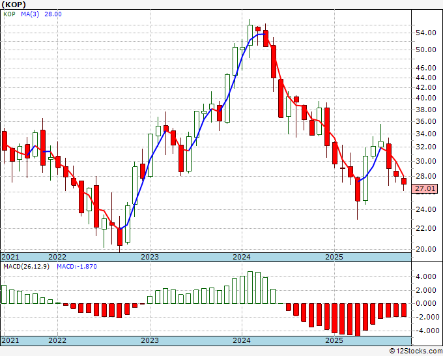Click 2022 on the MACD timeline
This screenshot has width=443, height=356.
(x=57, y=340)
